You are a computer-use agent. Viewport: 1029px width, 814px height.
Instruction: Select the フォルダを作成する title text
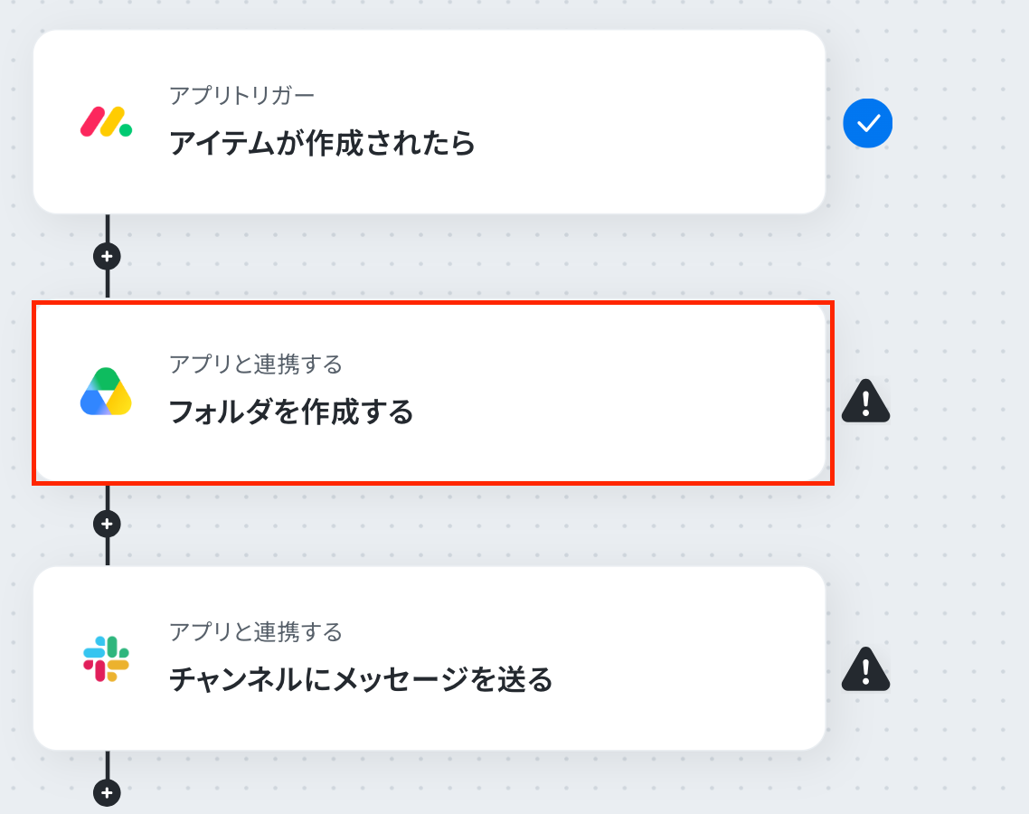pyautogui.click(x=291, y=412)
